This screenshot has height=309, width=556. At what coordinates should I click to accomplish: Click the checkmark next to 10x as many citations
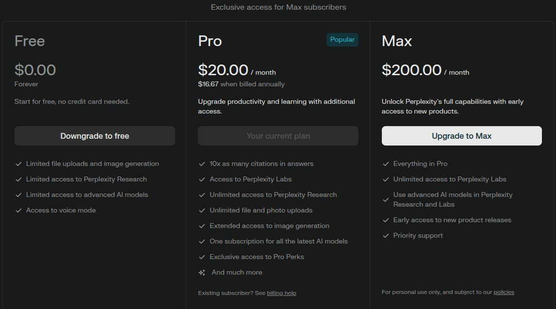202,163
